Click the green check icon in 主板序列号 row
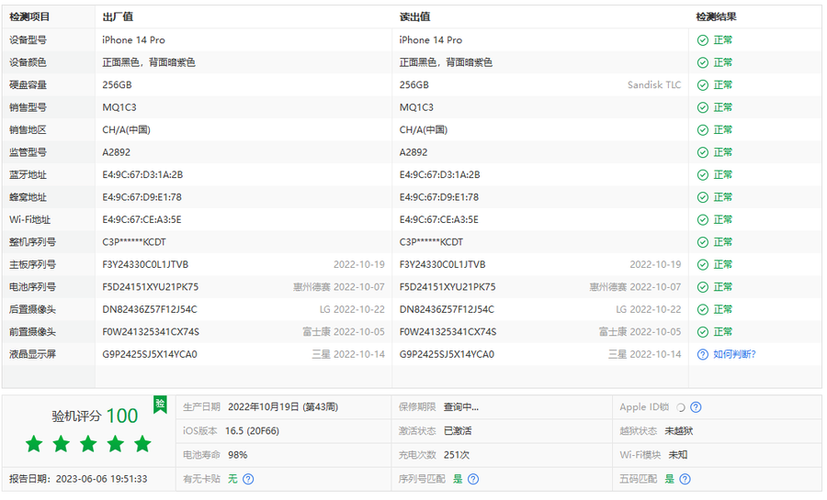Image resolution: width=827 pixels, height=500 pixels. [703, 265]
